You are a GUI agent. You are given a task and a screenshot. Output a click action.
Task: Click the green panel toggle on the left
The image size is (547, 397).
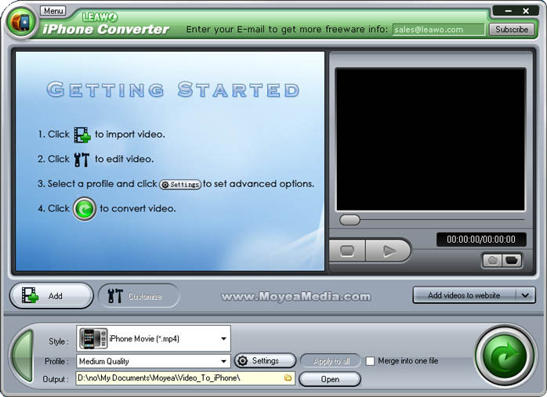pyautogui.click(x=23, y=356)
